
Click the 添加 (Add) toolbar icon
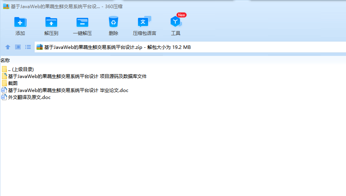pos(20,22)
